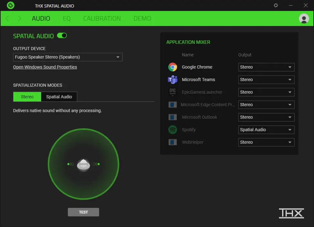314x227 pixels.
Task: Click the WebHelper name text
Action: click(x=193, y=142)
